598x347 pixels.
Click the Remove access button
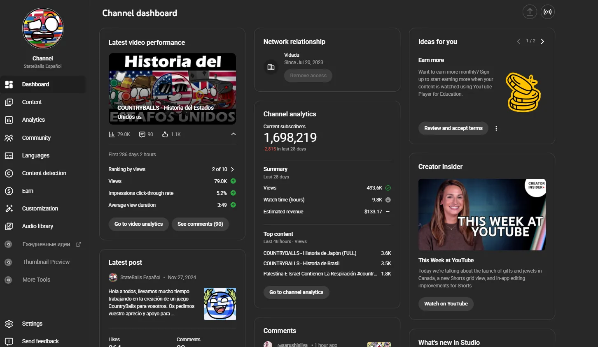(x=308, y=76)
